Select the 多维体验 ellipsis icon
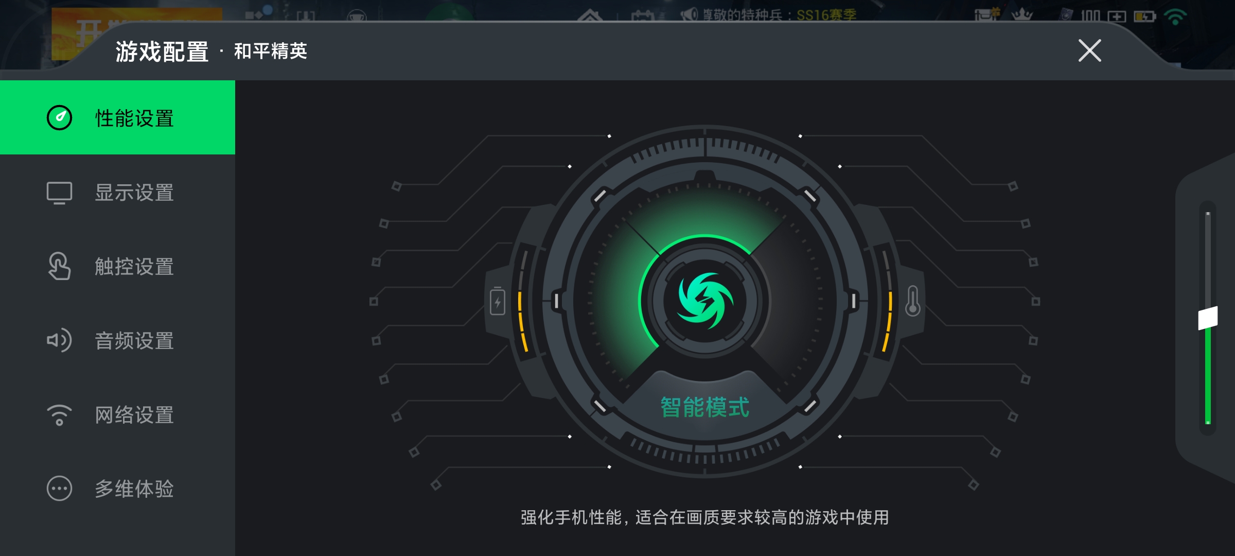Viewport: 1235px width, 556px height. [x=59, y=489]
